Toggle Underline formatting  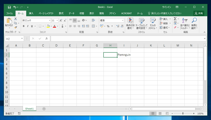[x=32, y=26]
